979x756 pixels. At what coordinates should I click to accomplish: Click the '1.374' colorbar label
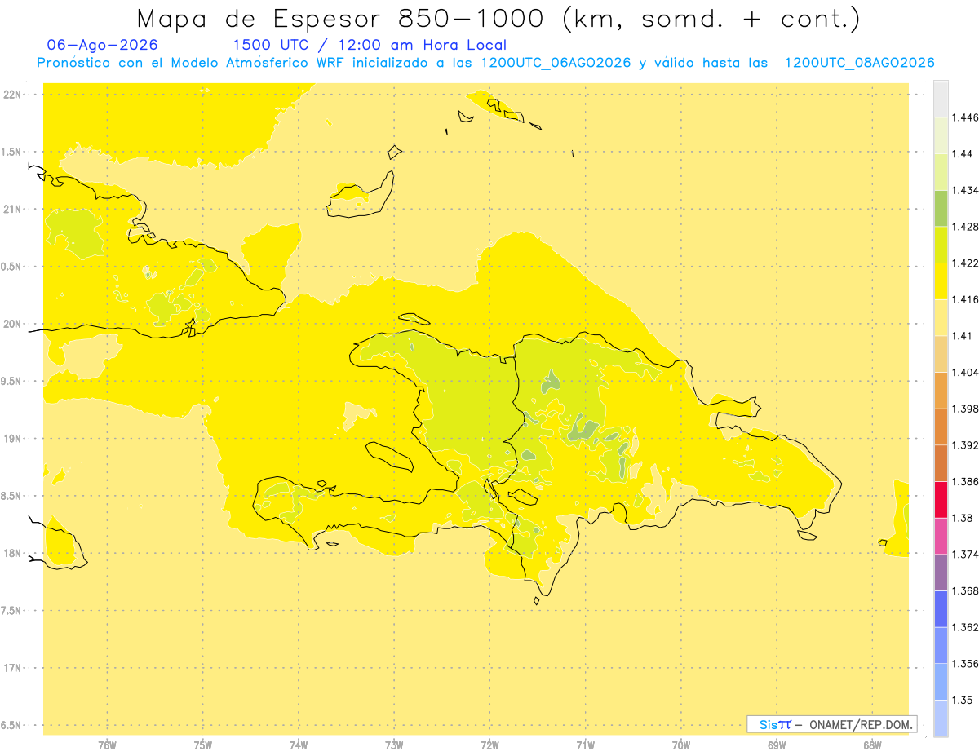click(x=965, y=555)
